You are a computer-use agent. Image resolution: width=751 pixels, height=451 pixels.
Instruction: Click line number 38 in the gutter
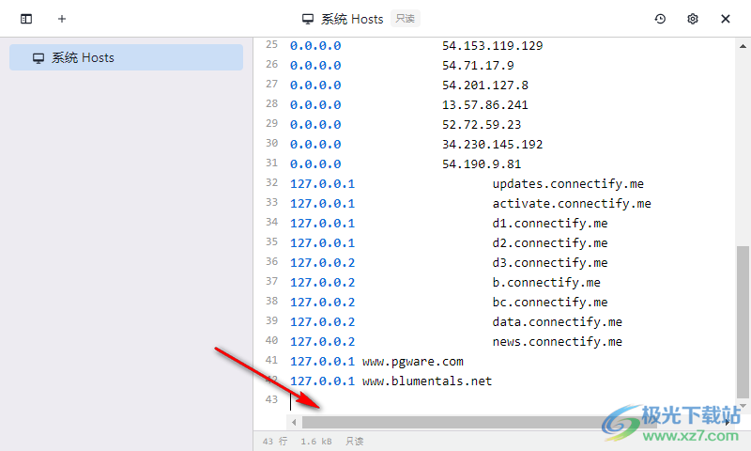point(271,301)
